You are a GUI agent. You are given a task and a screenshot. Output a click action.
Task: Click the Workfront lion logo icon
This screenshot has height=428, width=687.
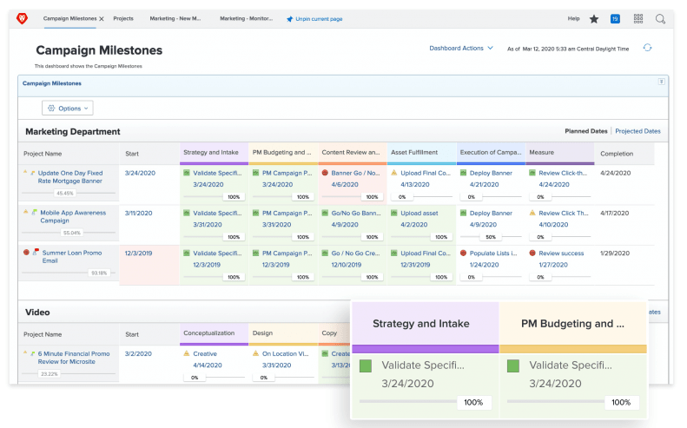22,18
